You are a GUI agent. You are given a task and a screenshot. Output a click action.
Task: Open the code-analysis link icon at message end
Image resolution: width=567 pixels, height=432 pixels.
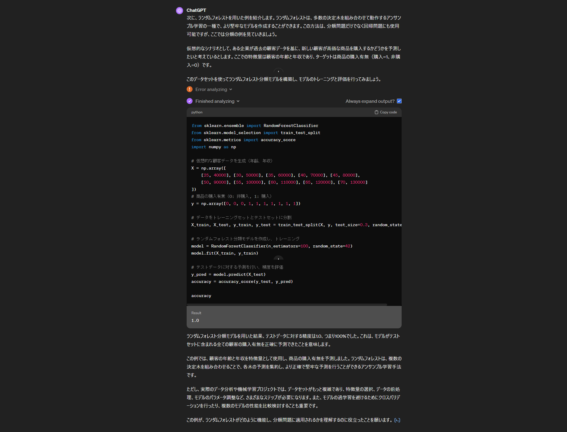(397, 420)
